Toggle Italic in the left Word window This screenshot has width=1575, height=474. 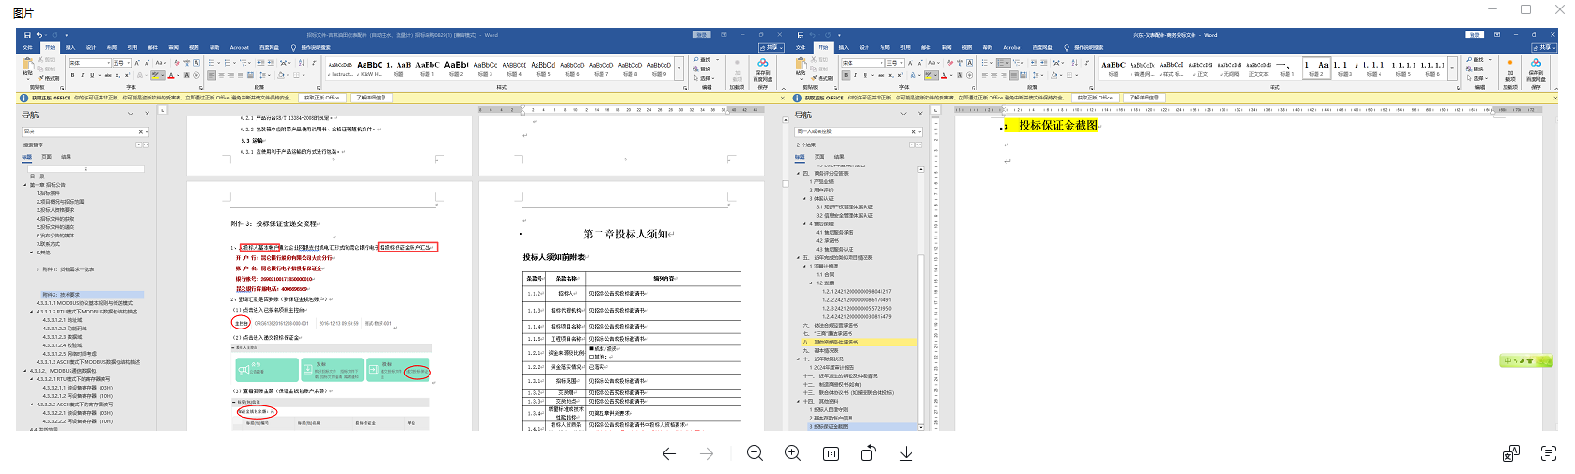(83, 75)
